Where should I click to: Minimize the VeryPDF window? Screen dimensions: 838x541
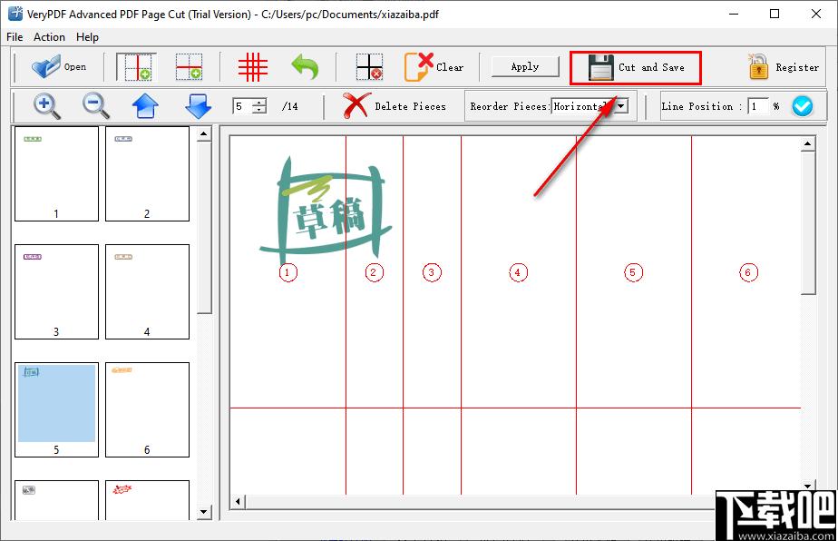[734, 14]
